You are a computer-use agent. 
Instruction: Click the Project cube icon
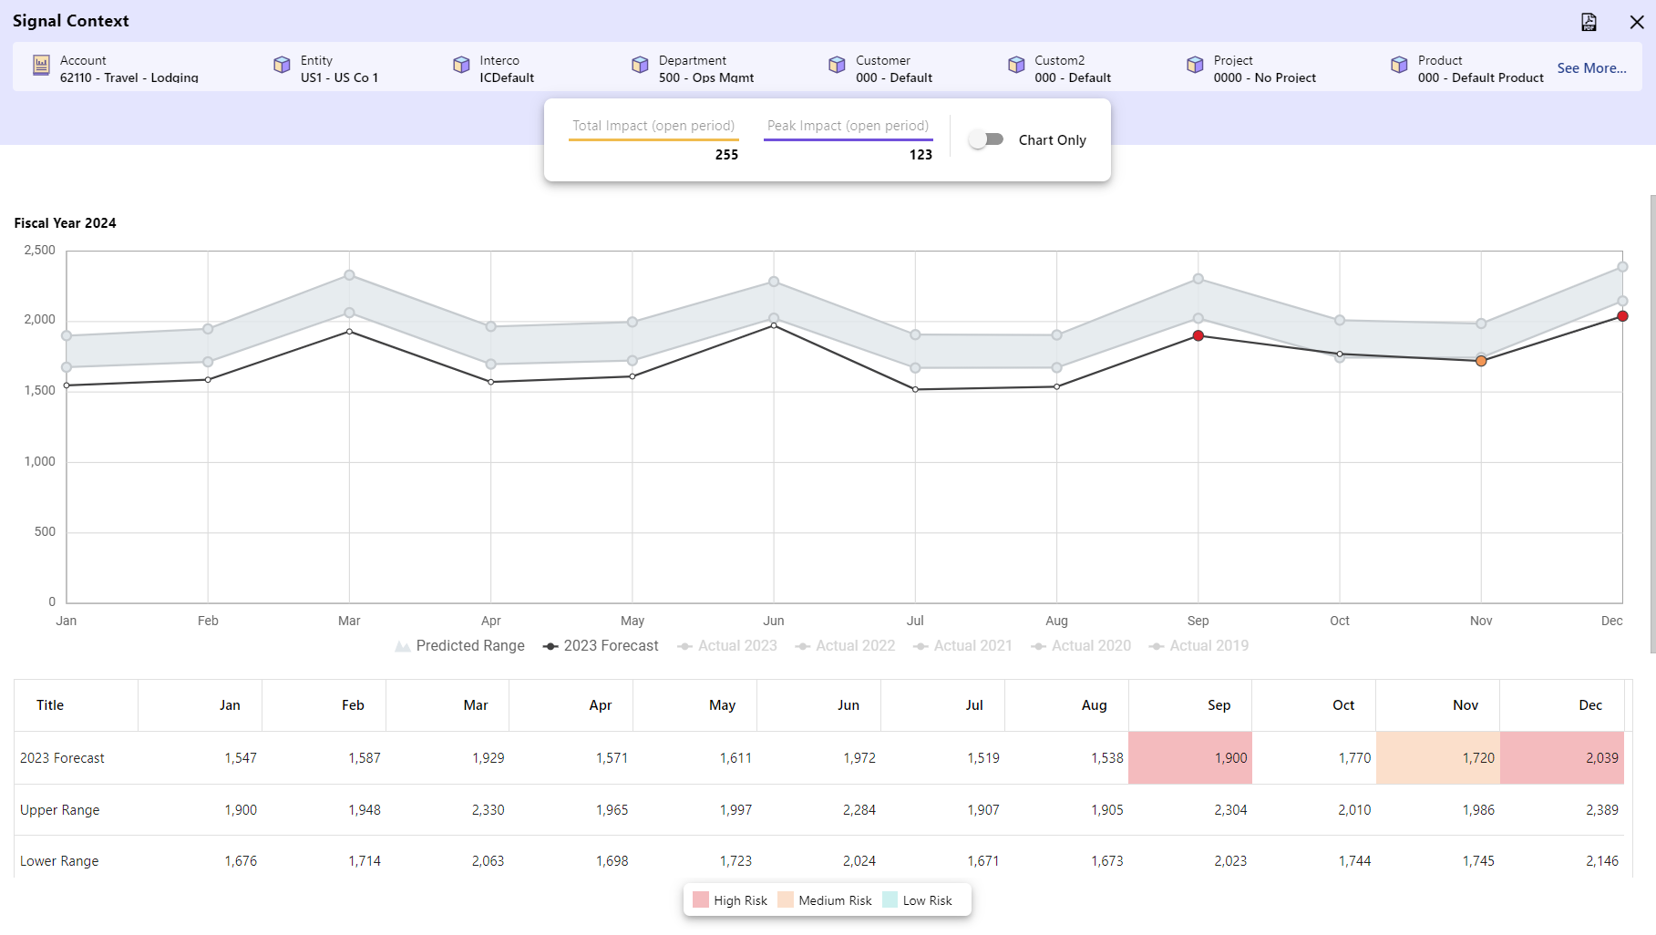(1195, 65)
